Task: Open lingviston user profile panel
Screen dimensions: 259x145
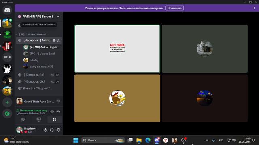Action: (x=28, y=130)
